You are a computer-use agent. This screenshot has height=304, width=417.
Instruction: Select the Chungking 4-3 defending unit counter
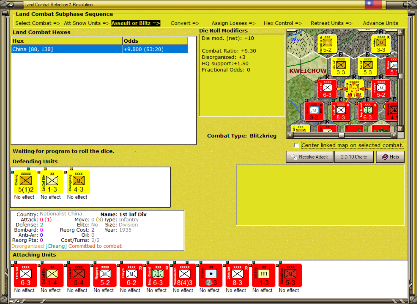78,182
